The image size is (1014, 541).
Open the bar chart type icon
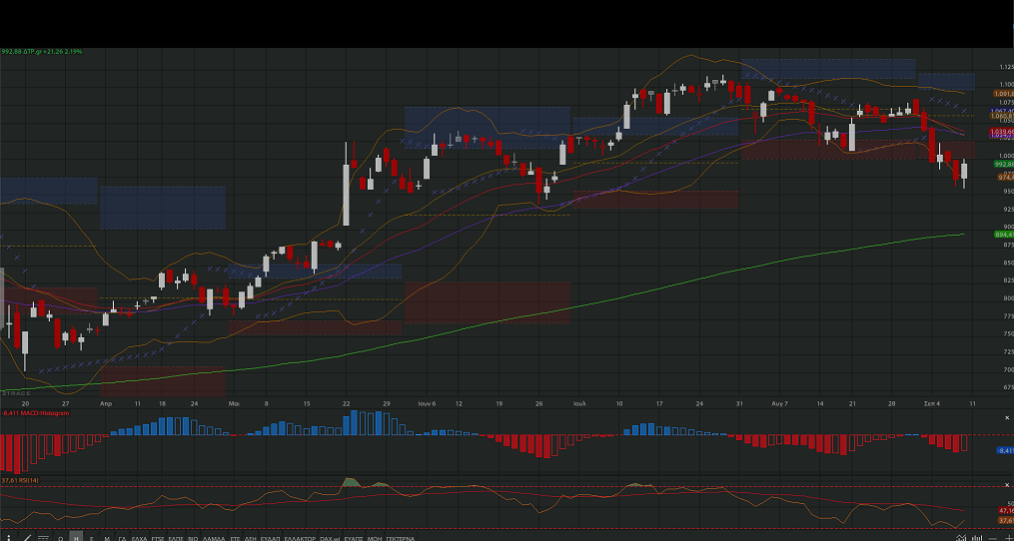[x=977, y=537]
